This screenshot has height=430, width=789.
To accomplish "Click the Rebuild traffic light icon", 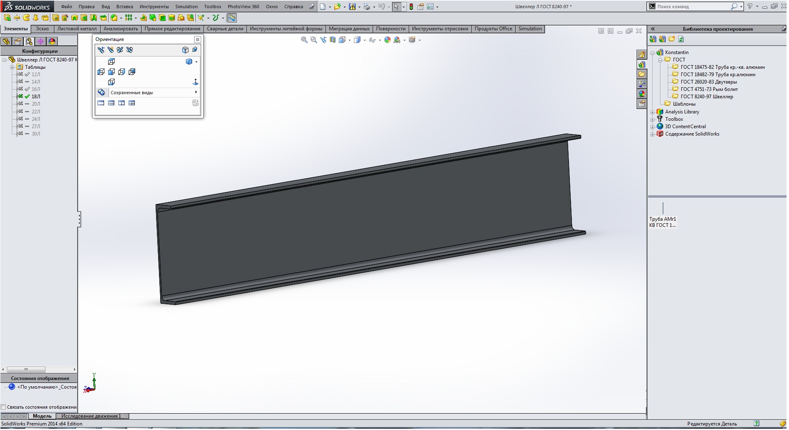I will 411,7.
